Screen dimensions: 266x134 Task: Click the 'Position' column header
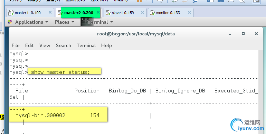pyautogui.click(x=87, y=91)
